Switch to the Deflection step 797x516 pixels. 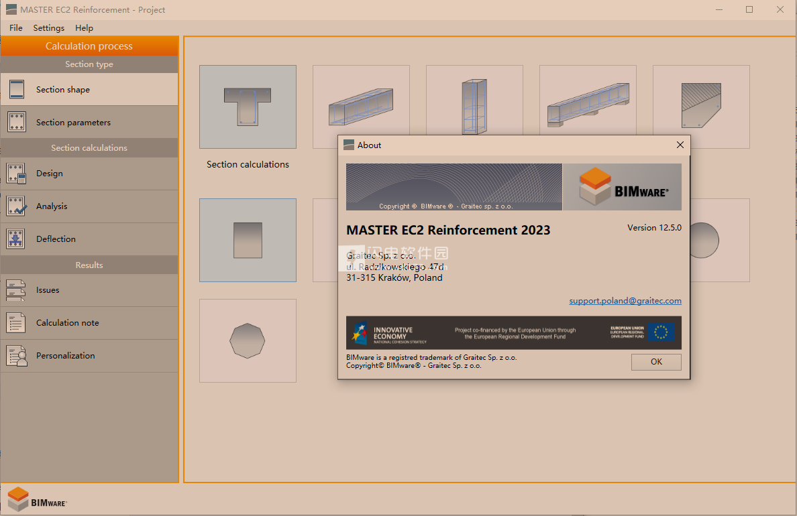coord(89,239)
